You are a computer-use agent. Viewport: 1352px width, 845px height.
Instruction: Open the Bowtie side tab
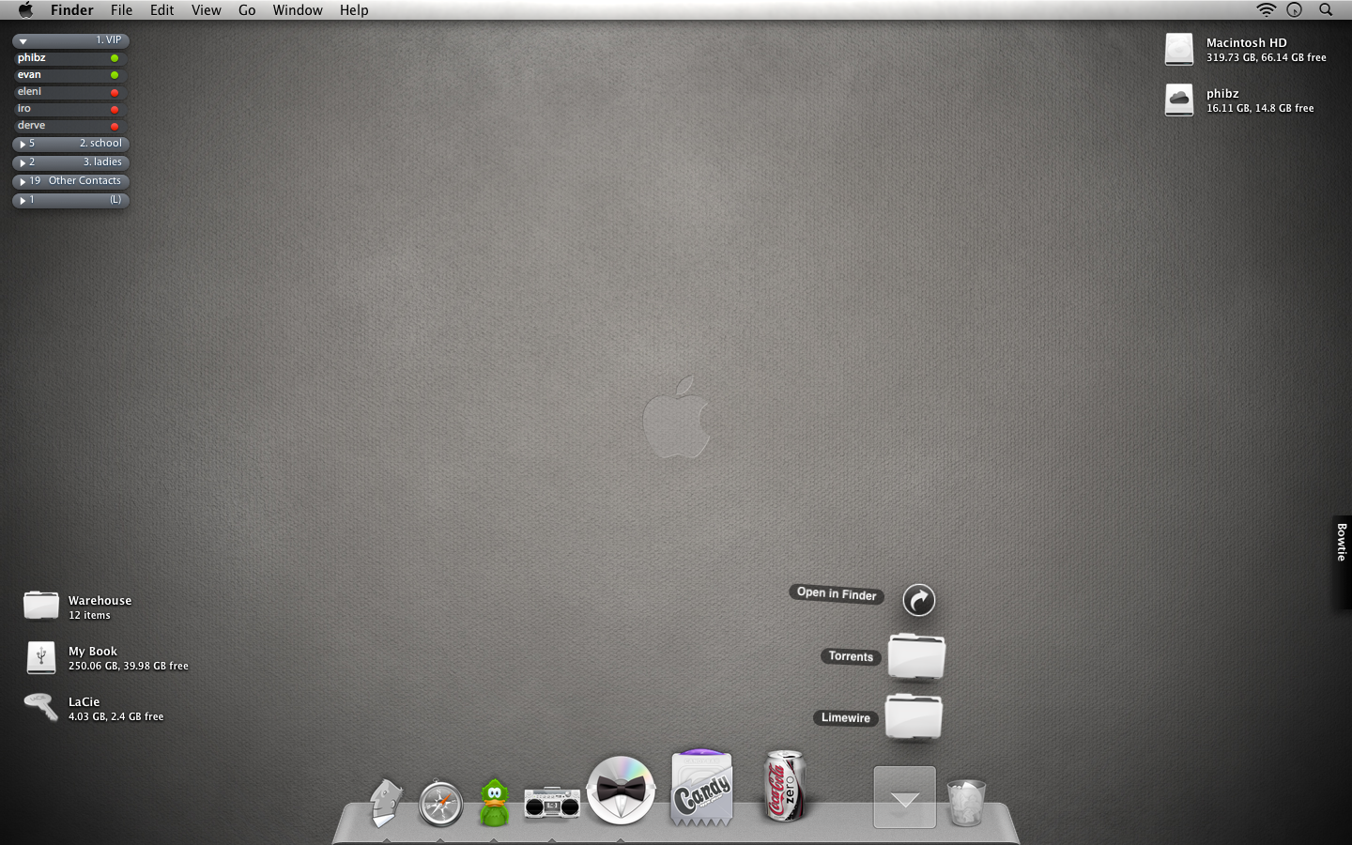1342,562
